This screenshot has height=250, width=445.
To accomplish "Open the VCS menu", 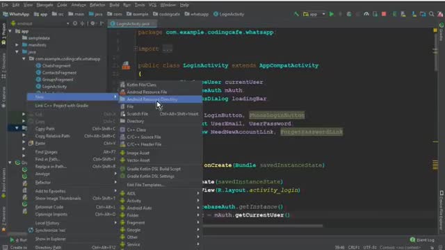I will 152,5.
